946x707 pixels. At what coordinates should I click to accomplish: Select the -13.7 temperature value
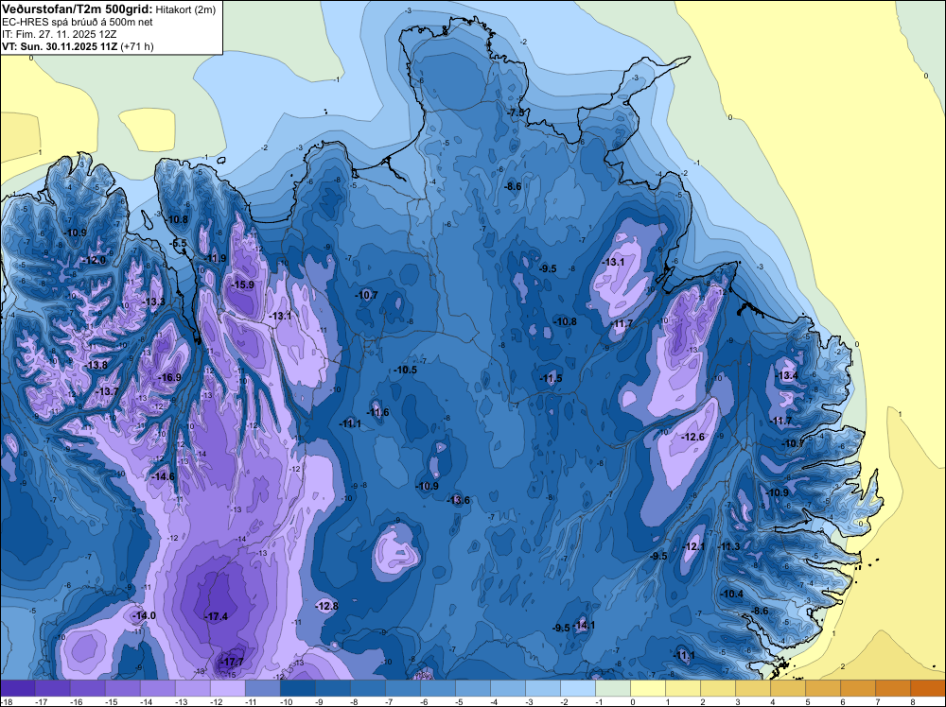coord(108,391)
